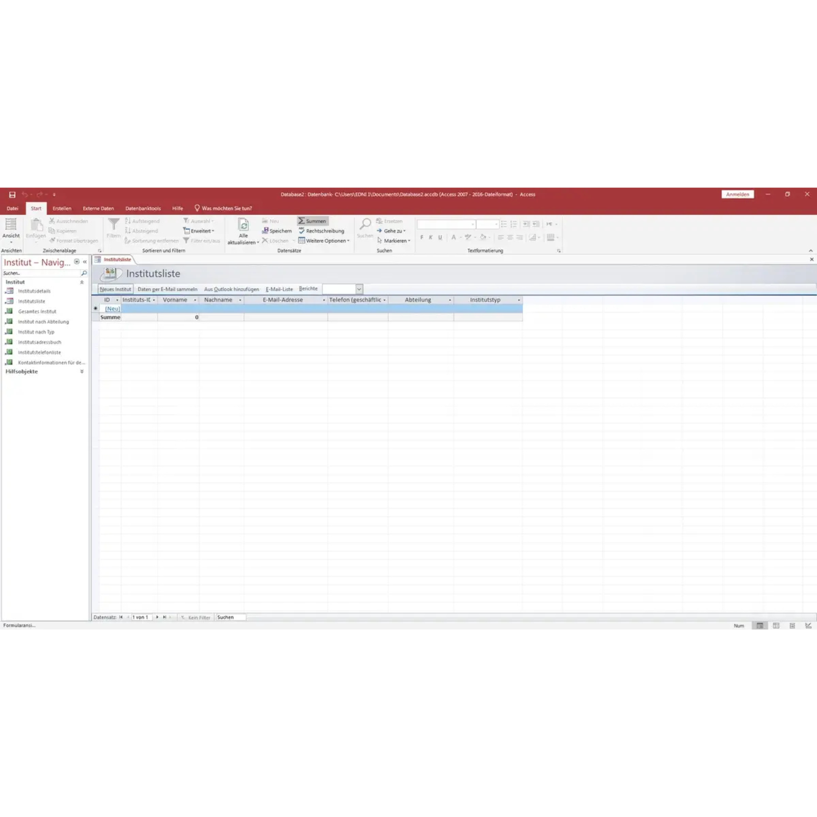817x817 pixels.
Task: Collapse the Institut navigation group
Action: (82, 282)
